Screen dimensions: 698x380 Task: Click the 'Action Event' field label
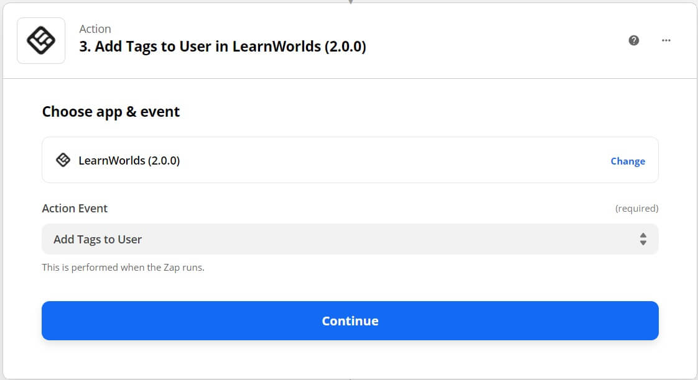(75, 209)
